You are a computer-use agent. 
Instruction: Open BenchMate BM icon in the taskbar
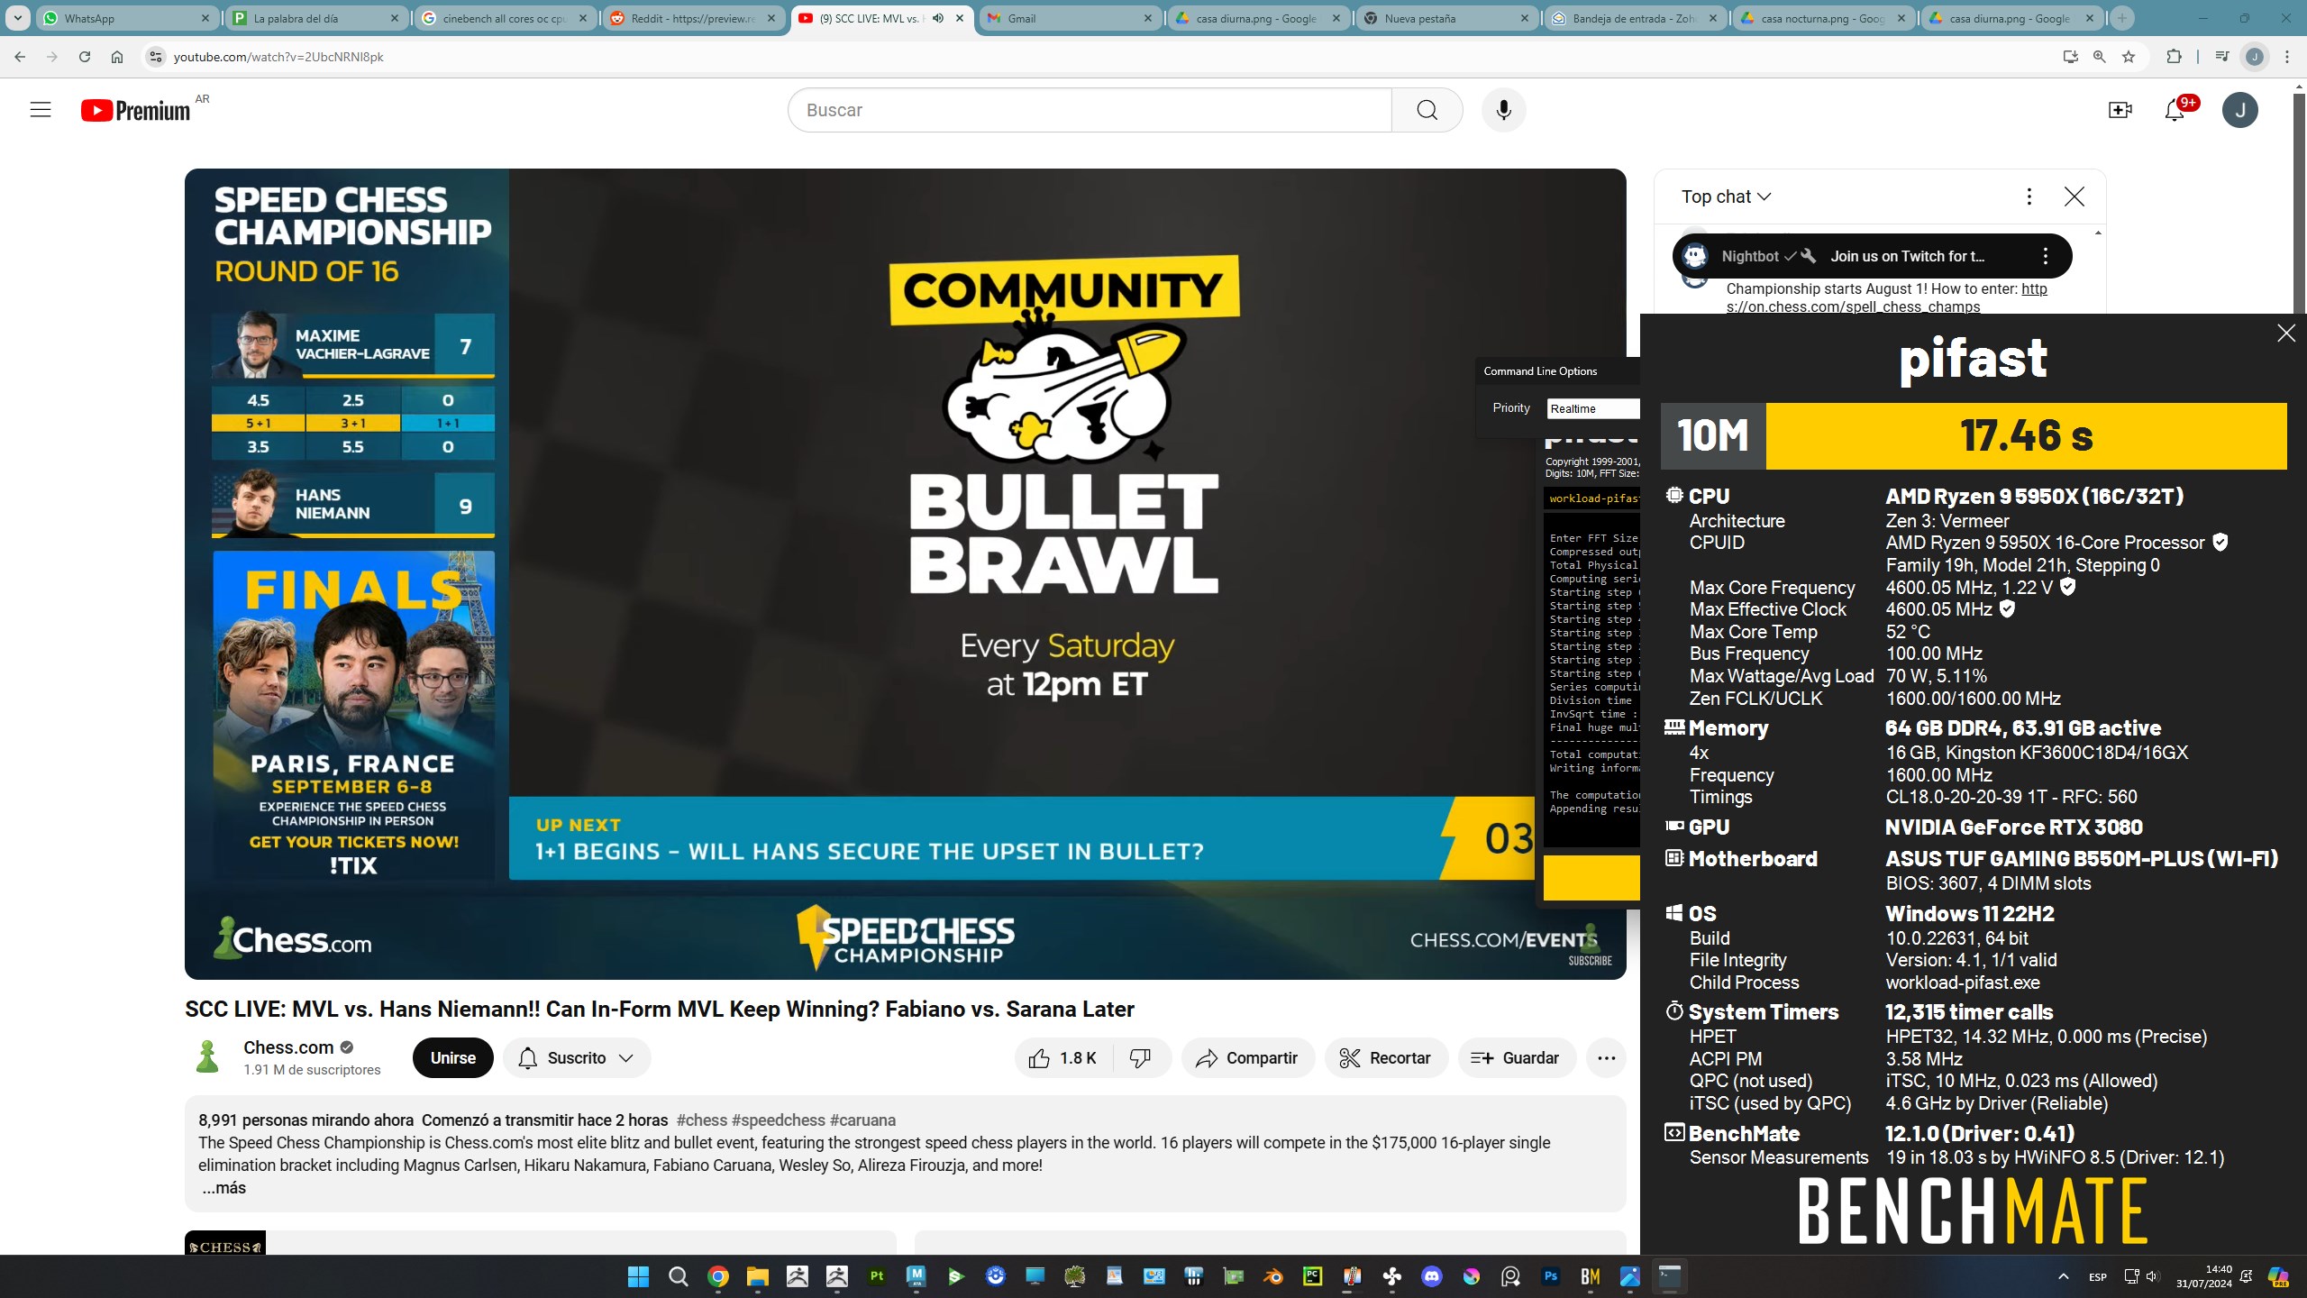(x=1591, y=1276)
